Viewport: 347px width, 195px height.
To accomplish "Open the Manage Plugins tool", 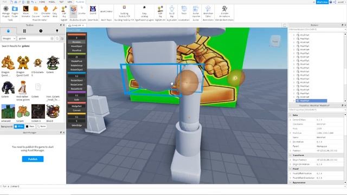I will (6, 11).
